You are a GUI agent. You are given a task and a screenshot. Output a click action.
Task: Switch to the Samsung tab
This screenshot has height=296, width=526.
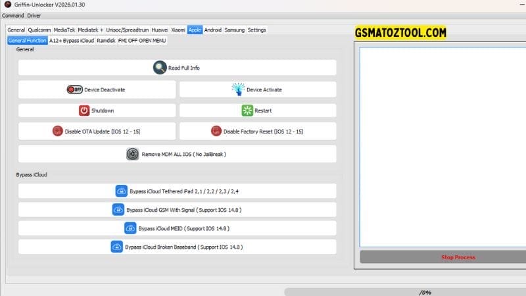[x=235, y=30]
